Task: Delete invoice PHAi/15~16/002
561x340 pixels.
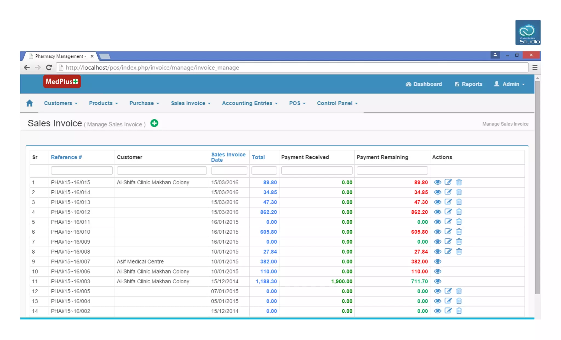Action: pos(459,311)
